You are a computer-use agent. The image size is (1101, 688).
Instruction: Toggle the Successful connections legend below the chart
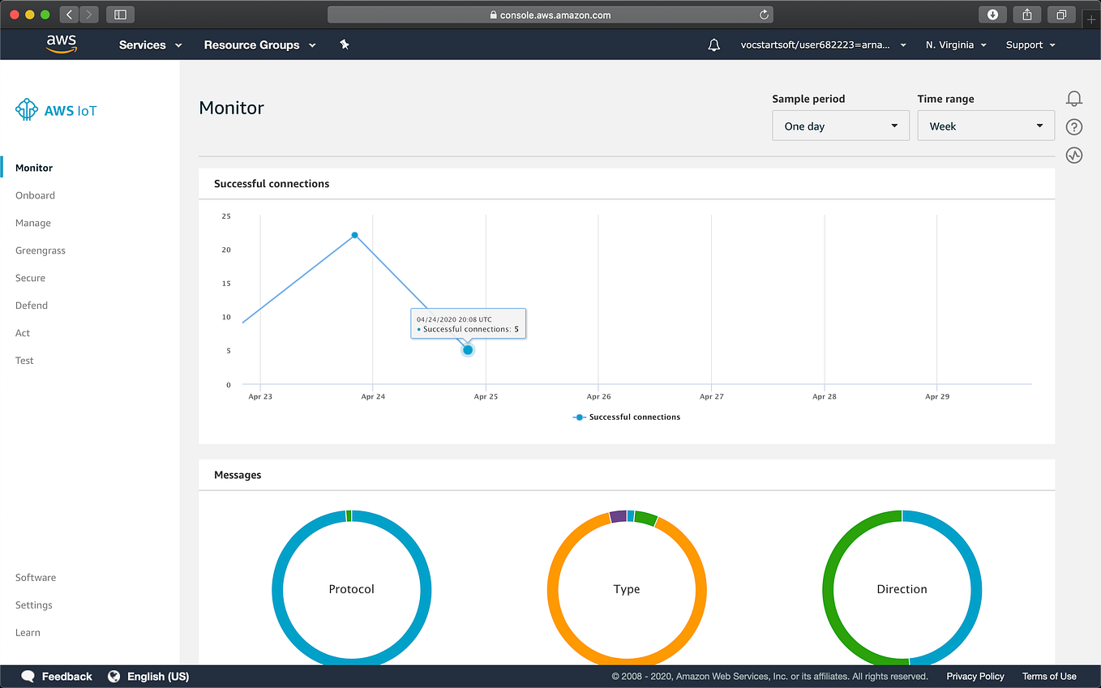coord(626,417)
